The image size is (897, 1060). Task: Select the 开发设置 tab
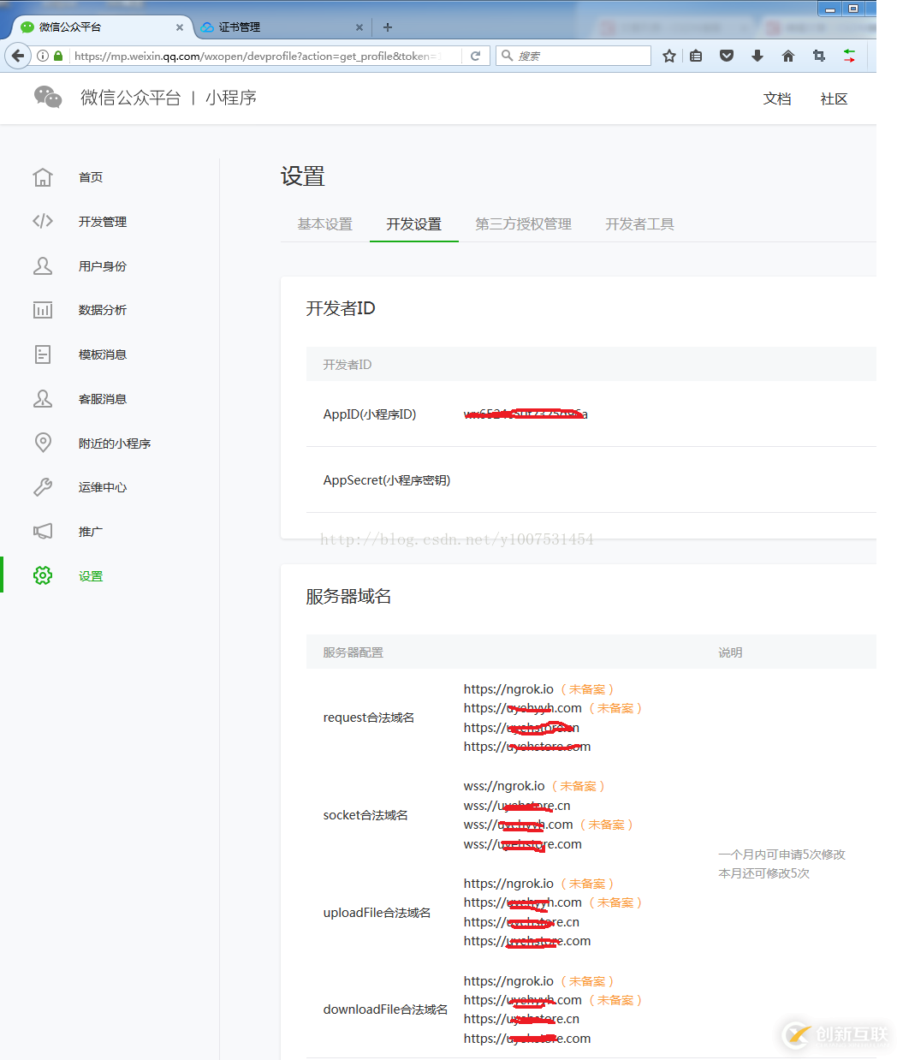coord(414,223)
